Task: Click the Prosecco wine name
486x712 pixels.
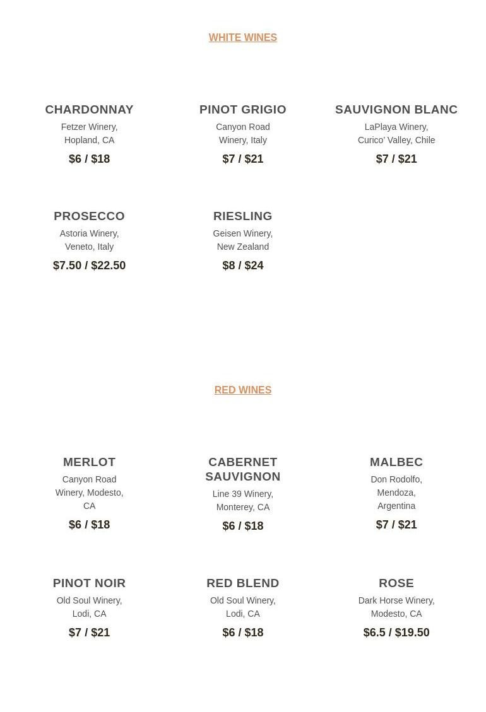Action: pyautogui.click(x=89, y=216)
